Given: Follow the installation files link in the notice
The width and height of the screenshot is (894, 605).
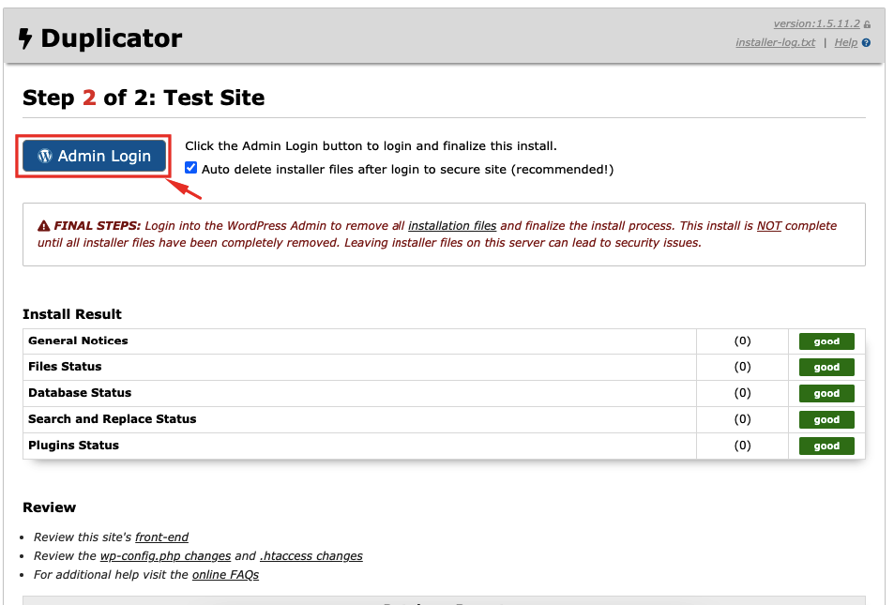Looking at the screenshot, I should coord(452,226).
